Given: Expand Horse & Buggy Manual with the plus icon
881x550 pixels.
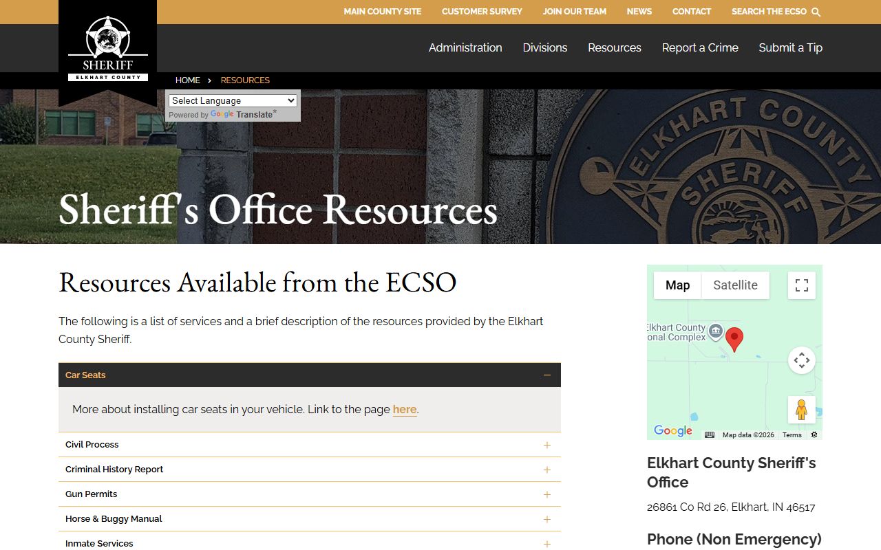Looking at the screenshot, I should [x=547, y=519].
